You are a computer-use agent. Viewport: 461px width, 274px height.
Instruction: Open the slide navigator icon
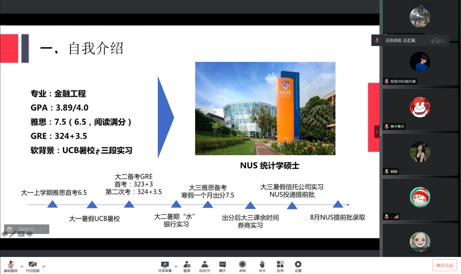pos(21,234)
